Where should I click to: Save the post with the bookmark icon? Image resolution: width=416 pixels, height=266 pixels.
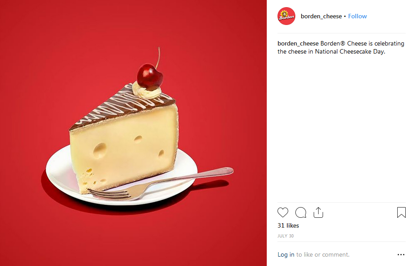pos(401,212)
